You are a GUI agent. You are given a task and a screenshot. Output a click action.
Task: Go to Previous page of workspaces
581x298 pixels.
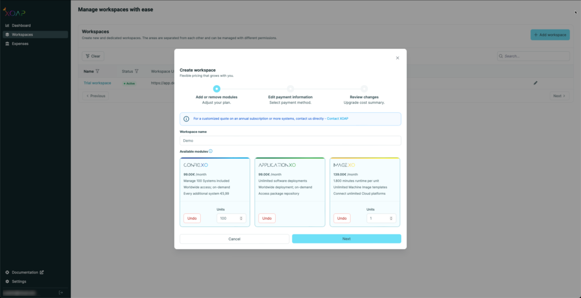click(x=95, y=95)
